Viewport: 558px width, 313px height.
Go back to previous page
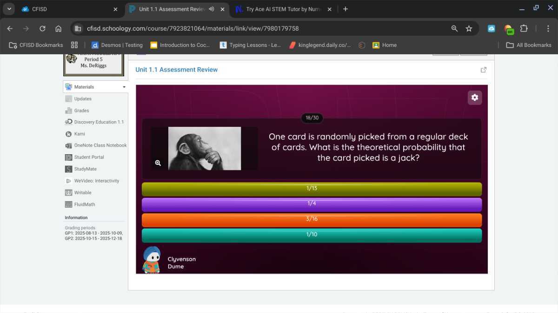pyautogui.click(x=10, y=28)
